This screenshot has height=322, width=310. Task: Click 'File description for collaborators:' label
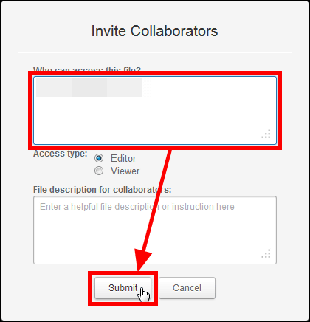click(x=103, y=190)
